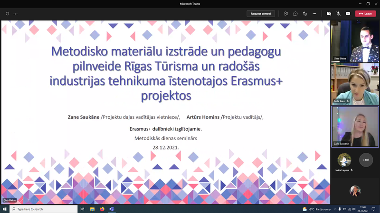This screenshot has height=213, width=380.
Task: Click the taskbar search box
Action: click(x=44, y=209)
